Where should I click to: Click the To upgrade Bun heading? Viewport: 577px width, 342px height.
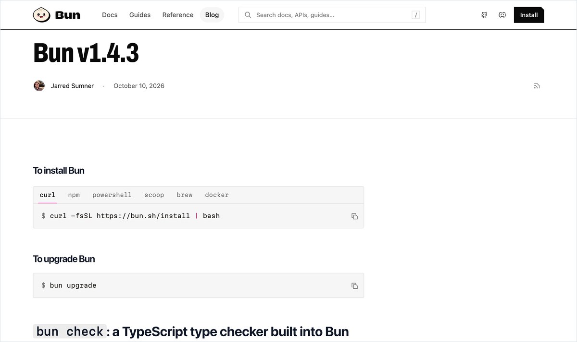(x=64, y=259)
